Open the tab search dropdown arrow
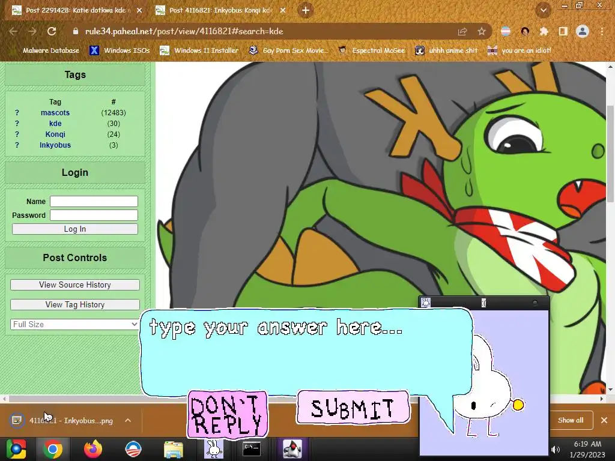Viewport: 615px width, 461px height. [x=543, y=10]
